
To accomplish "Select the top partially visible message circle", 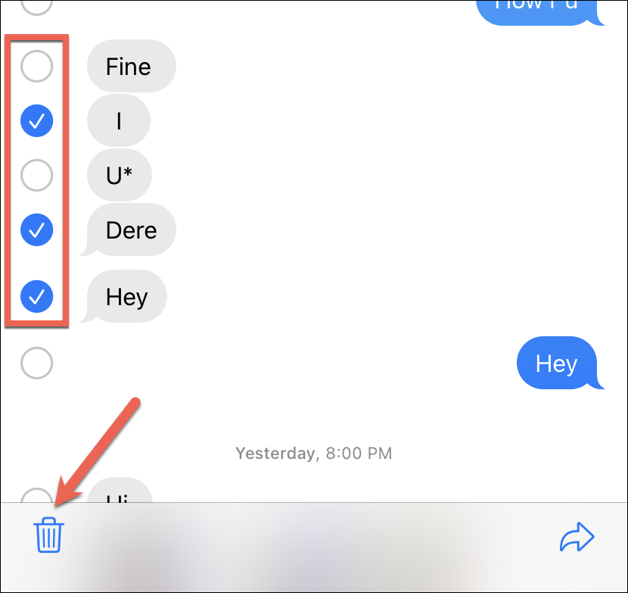I will (37, 8).
